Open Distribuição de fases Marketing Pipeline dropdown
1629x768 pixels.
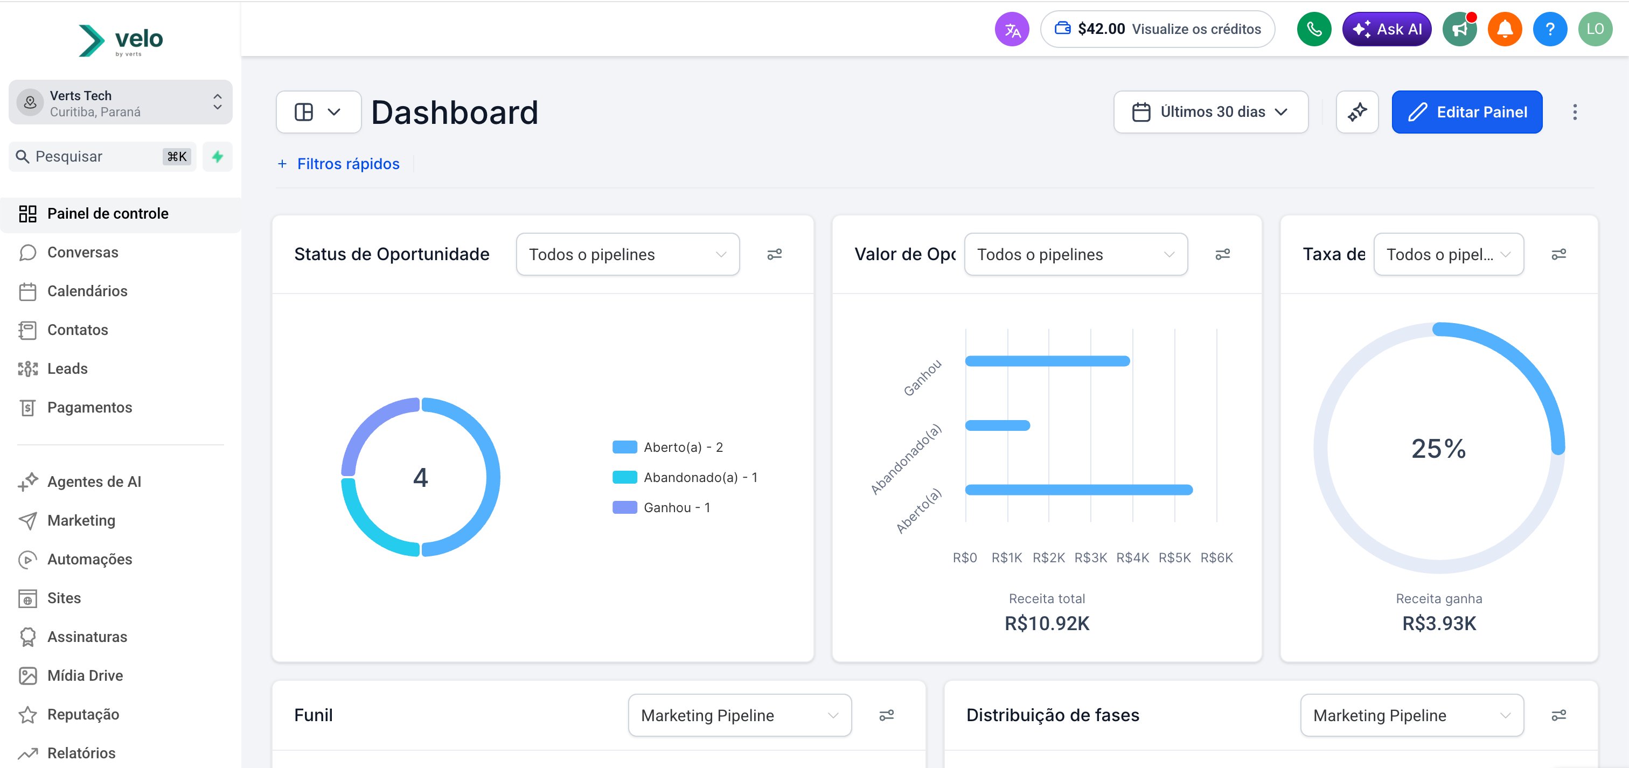pos(1411,715)
